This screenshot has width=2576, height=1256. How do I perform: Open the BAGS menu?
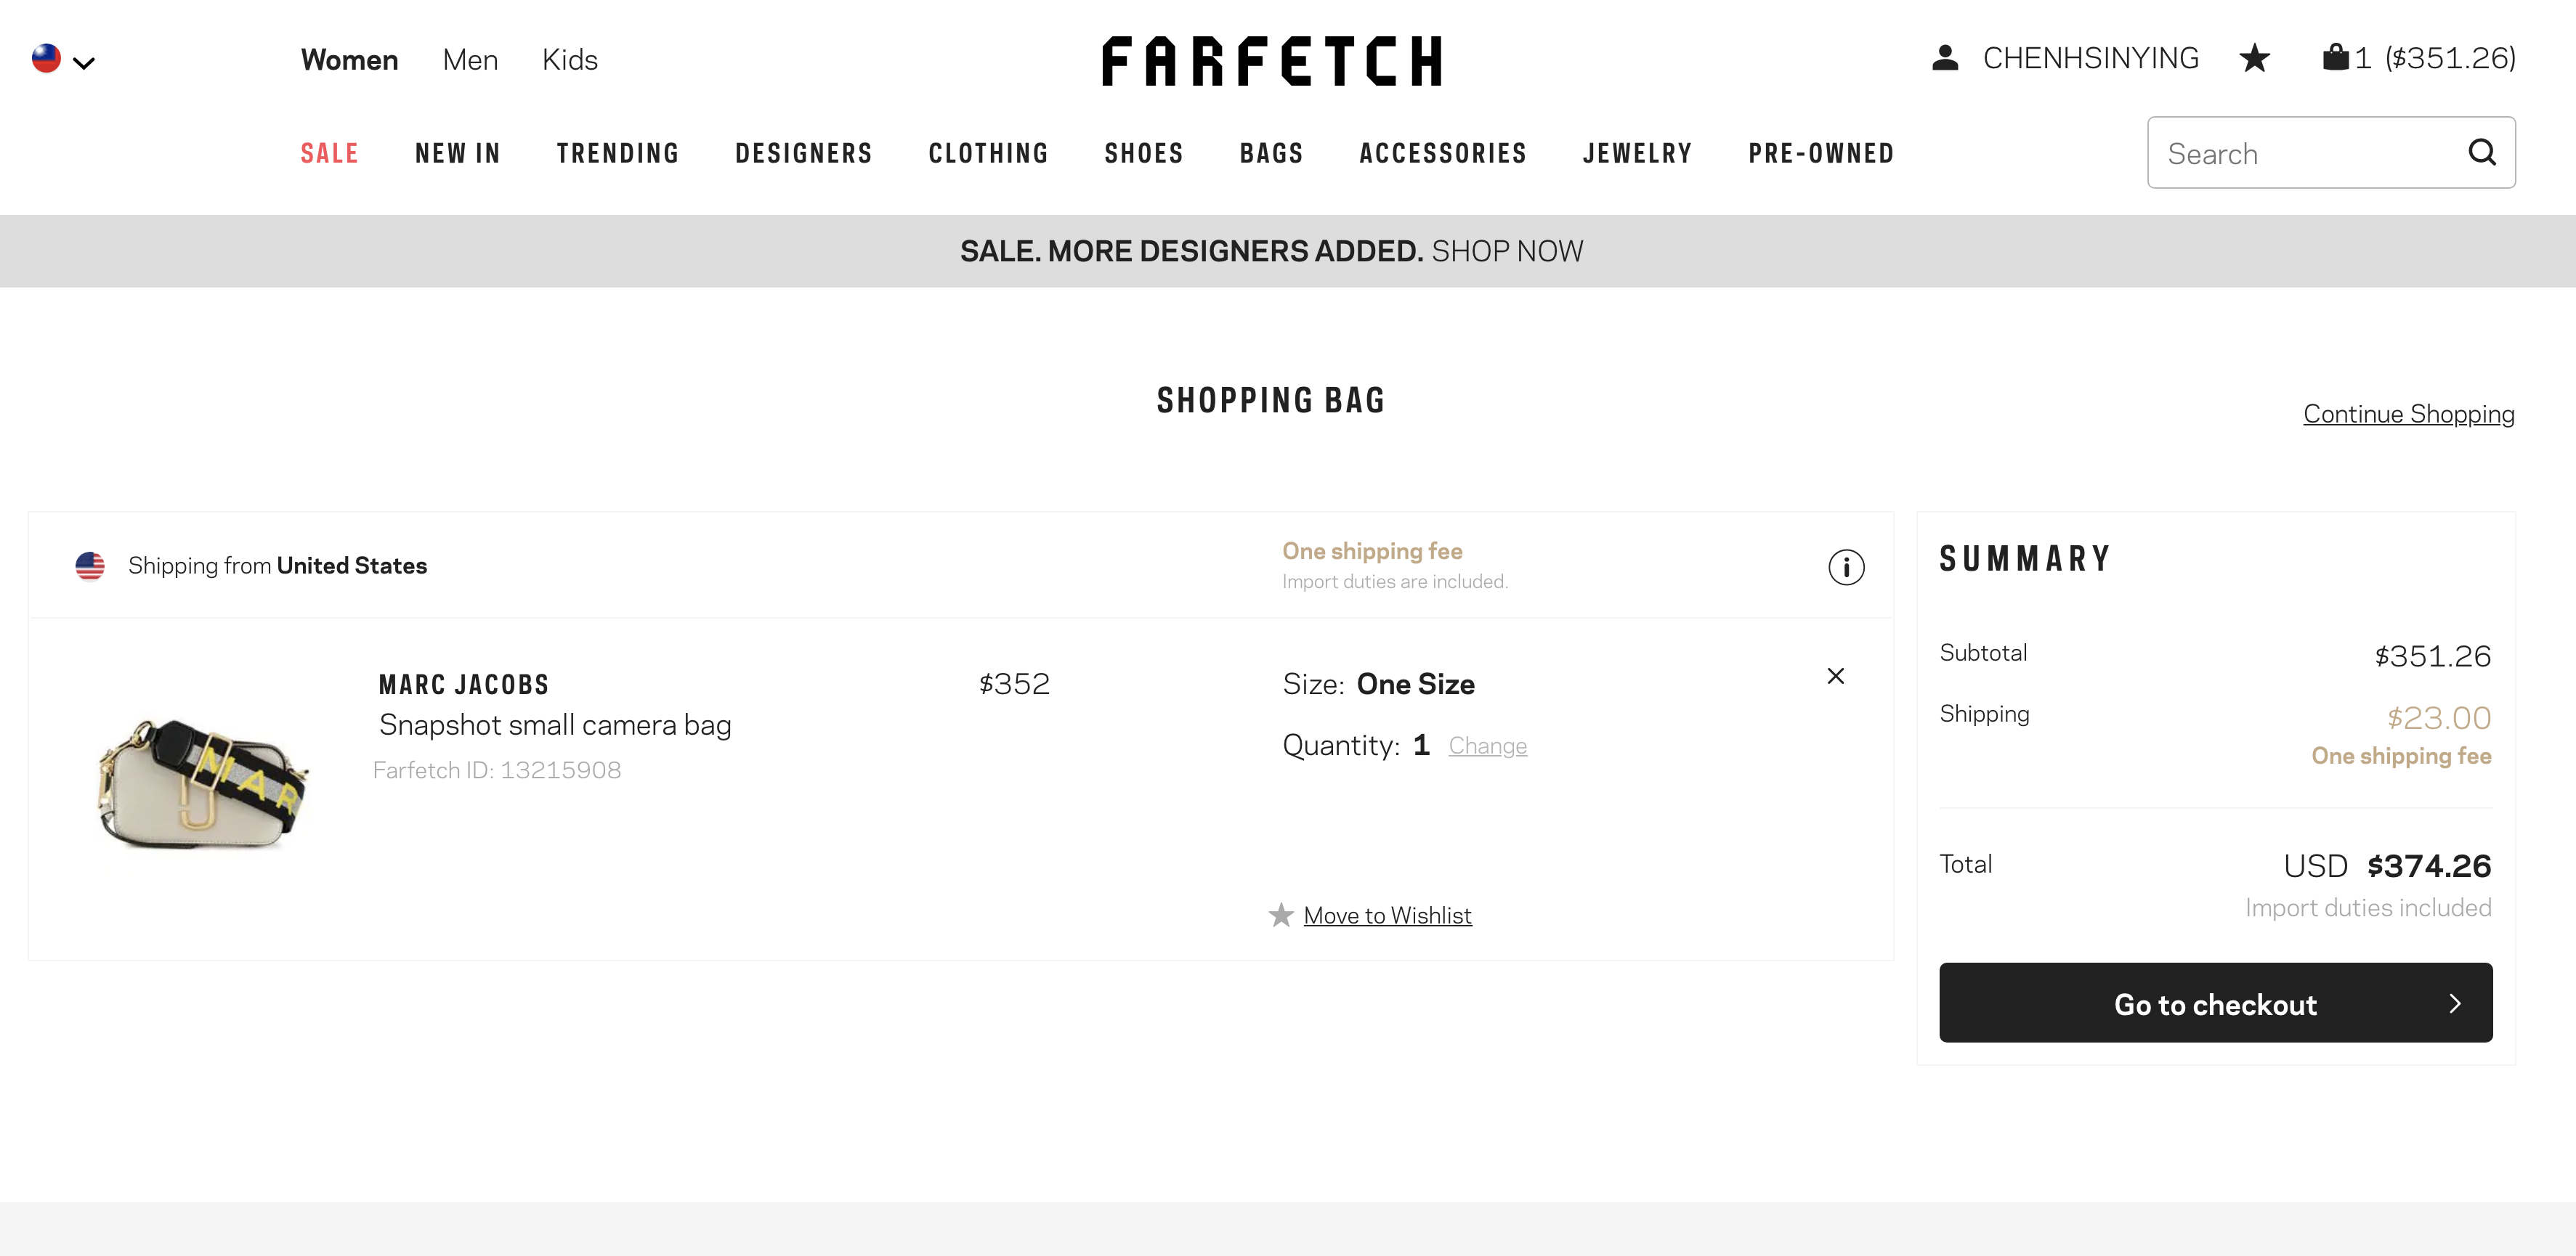click(x=1271, y=153)
